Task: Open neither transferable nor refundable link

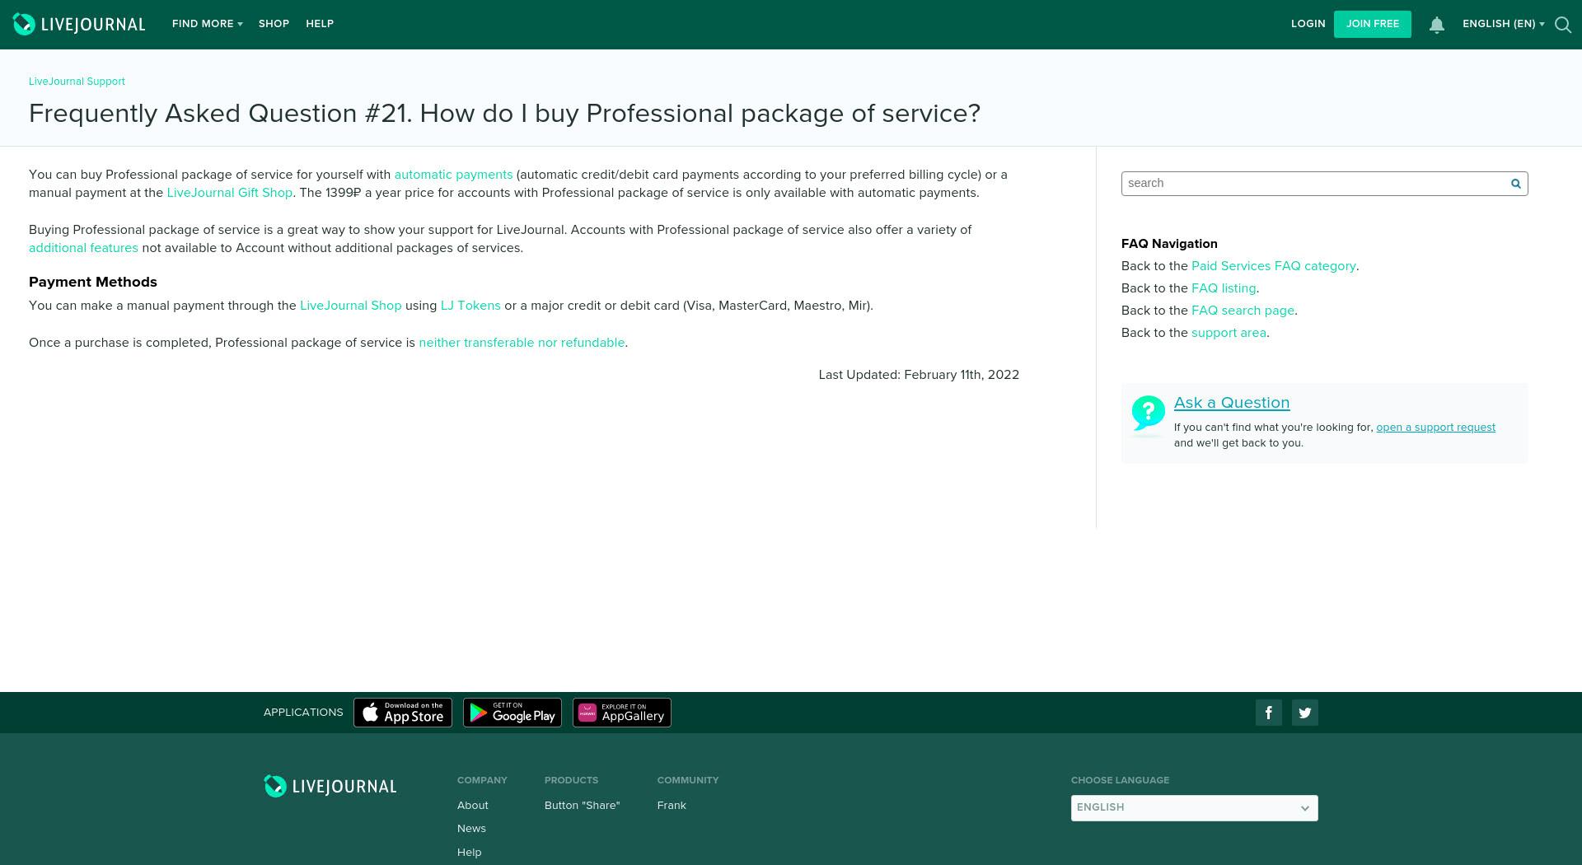Action: (x=522, y=343)
